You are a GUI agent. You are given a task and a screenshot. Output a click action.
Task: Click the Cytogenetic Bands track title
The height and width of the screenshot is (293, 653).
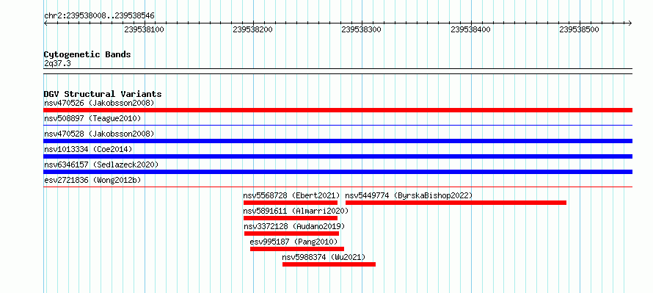click(87, 54)
